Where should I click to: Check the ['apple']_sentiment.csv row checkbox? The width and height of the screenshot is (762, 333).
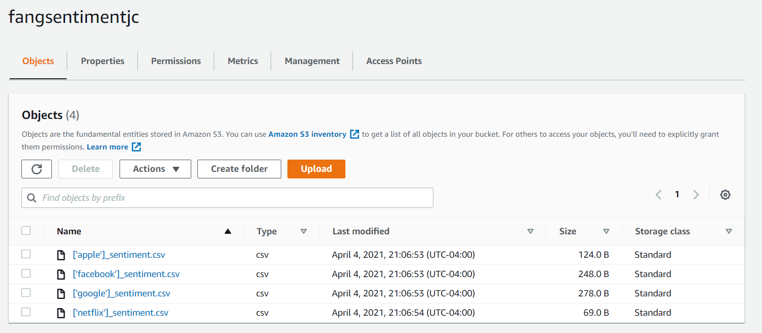[26, 254]
